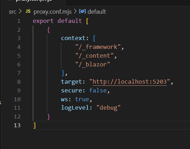Click line number 1 in gutter
This screenshot has width=190, height=149.
(19, 21)
